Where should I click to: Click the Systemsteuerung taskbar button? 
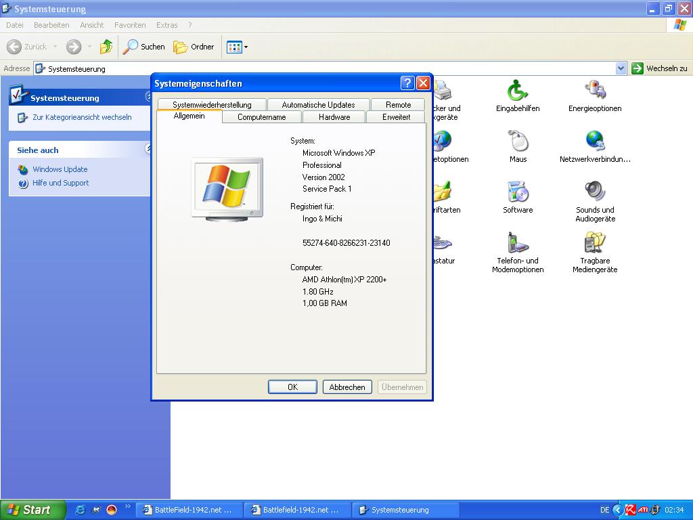405,510
